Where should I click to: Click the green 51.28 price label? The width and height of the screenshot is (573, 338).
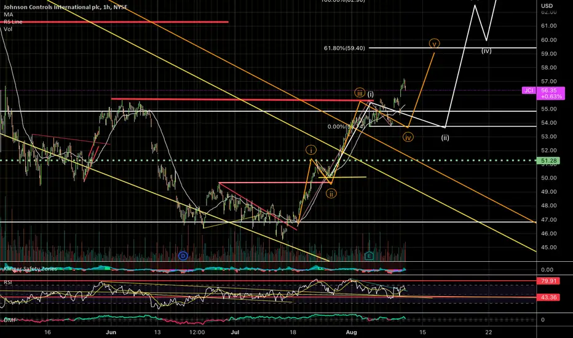click(548, 161)
